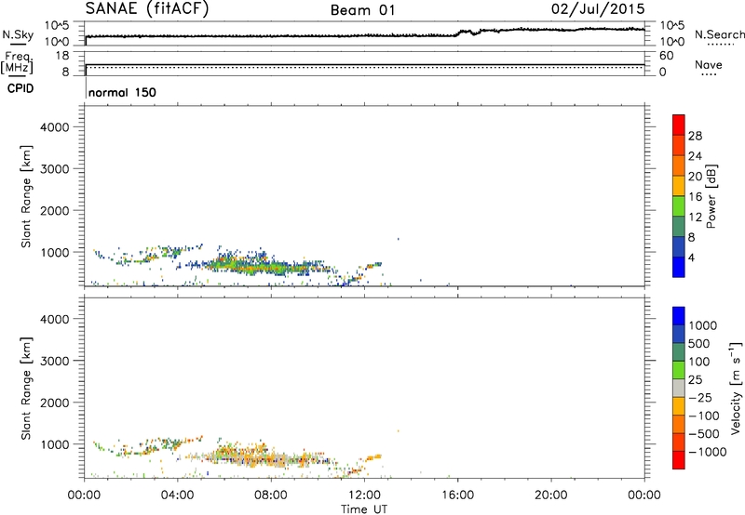Click the N.Search legend label
745x515 pixels.
tap(719, 34)
